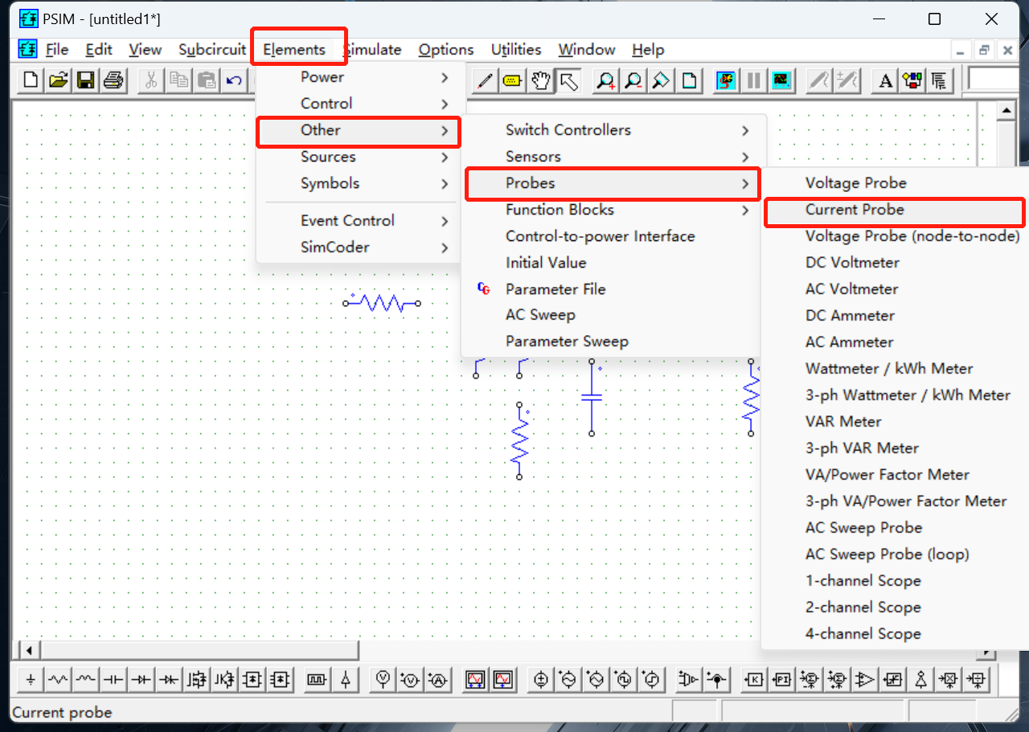Viewport: 1029px width, 732px height.
Task: Run the simulation from the toolbar icon
Action: tap(727, 80)
